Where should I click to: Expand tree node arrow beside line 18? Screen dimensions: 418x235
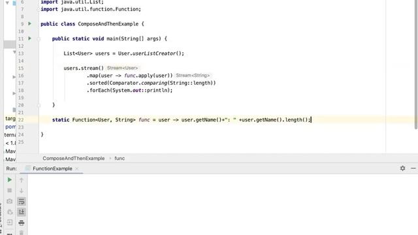(x=14, y=93)
